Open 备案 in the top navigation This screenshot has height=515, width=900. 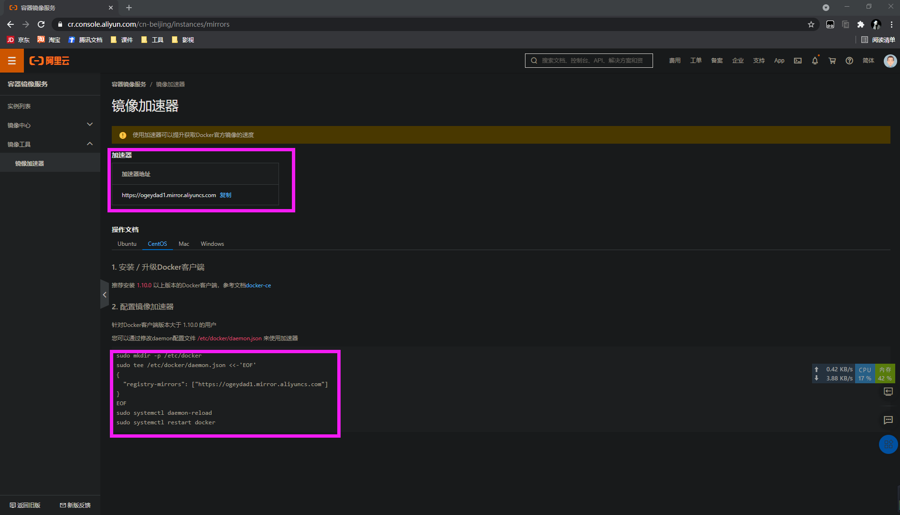(717, 61)
